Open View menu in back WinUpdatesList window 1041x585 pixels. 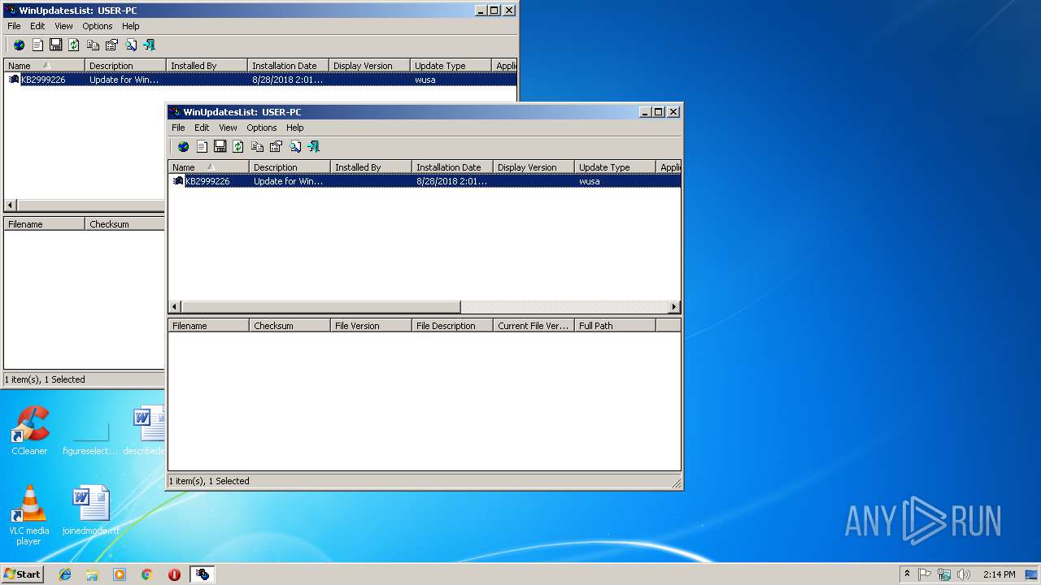pos(63,26)
